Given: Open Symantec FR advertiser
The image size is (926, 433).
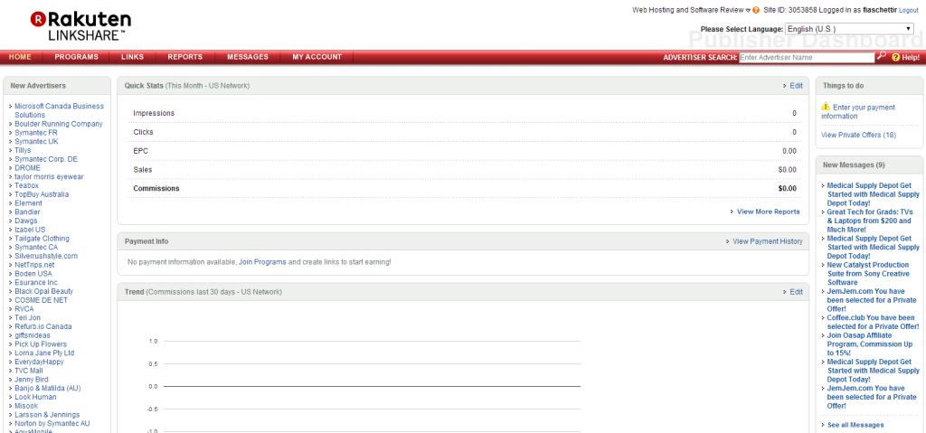Looking at the screenshot, I should tap(36, 133).
